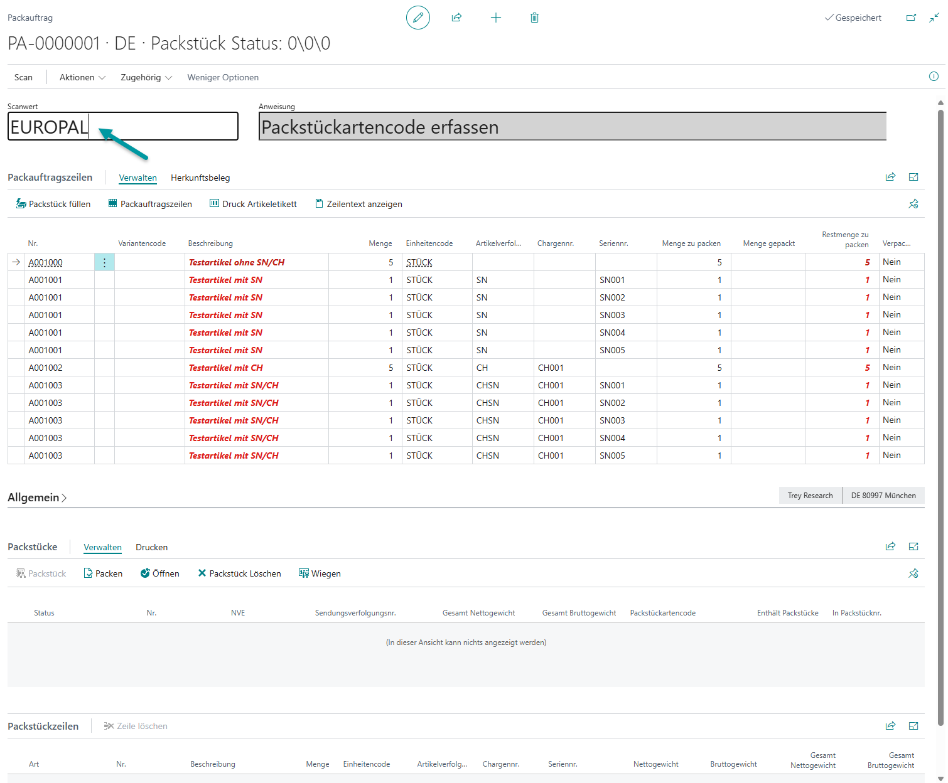The image size is (948, 783).
Task: Click the trash delete icon
Action: (534, 18)
